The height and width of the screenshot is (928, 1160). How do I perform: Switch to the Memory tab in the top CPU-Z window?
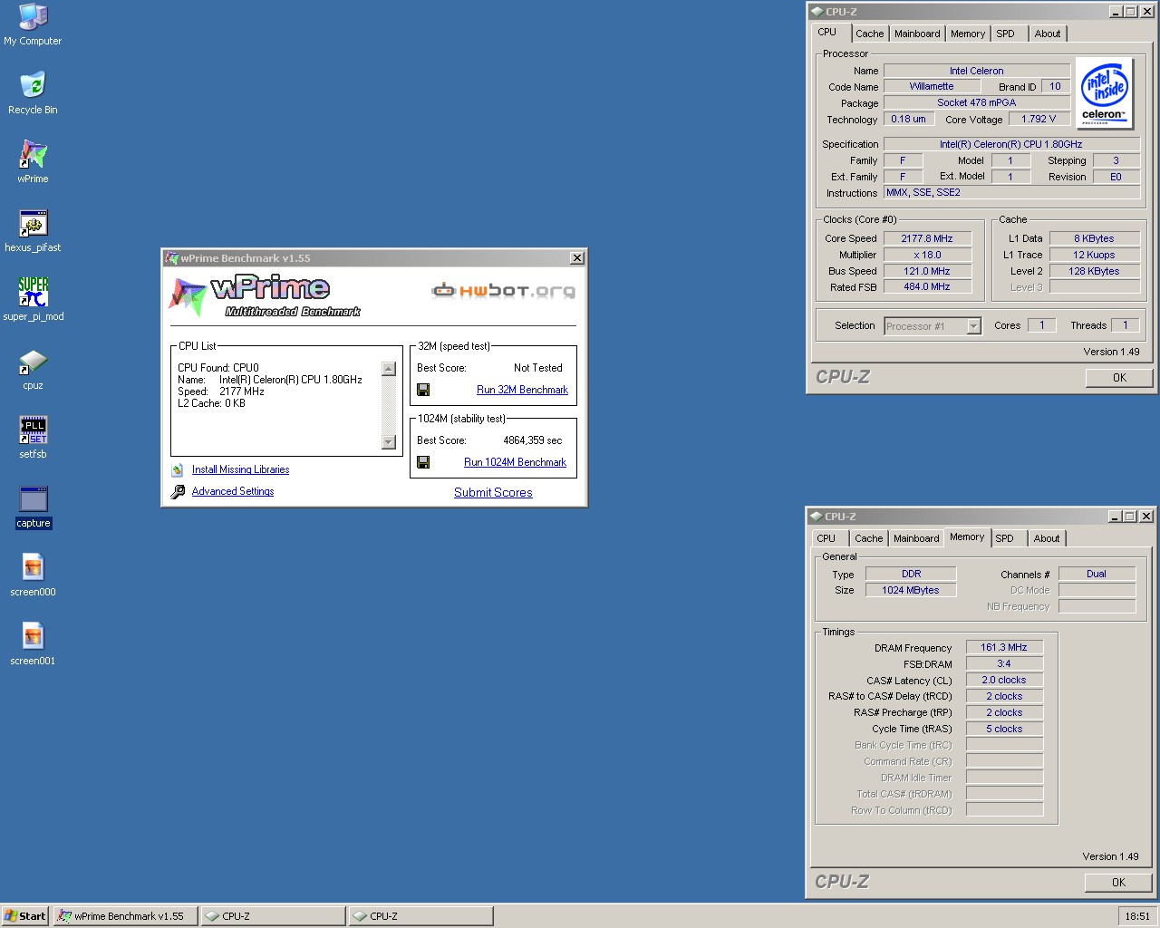(x=968, y=34)
